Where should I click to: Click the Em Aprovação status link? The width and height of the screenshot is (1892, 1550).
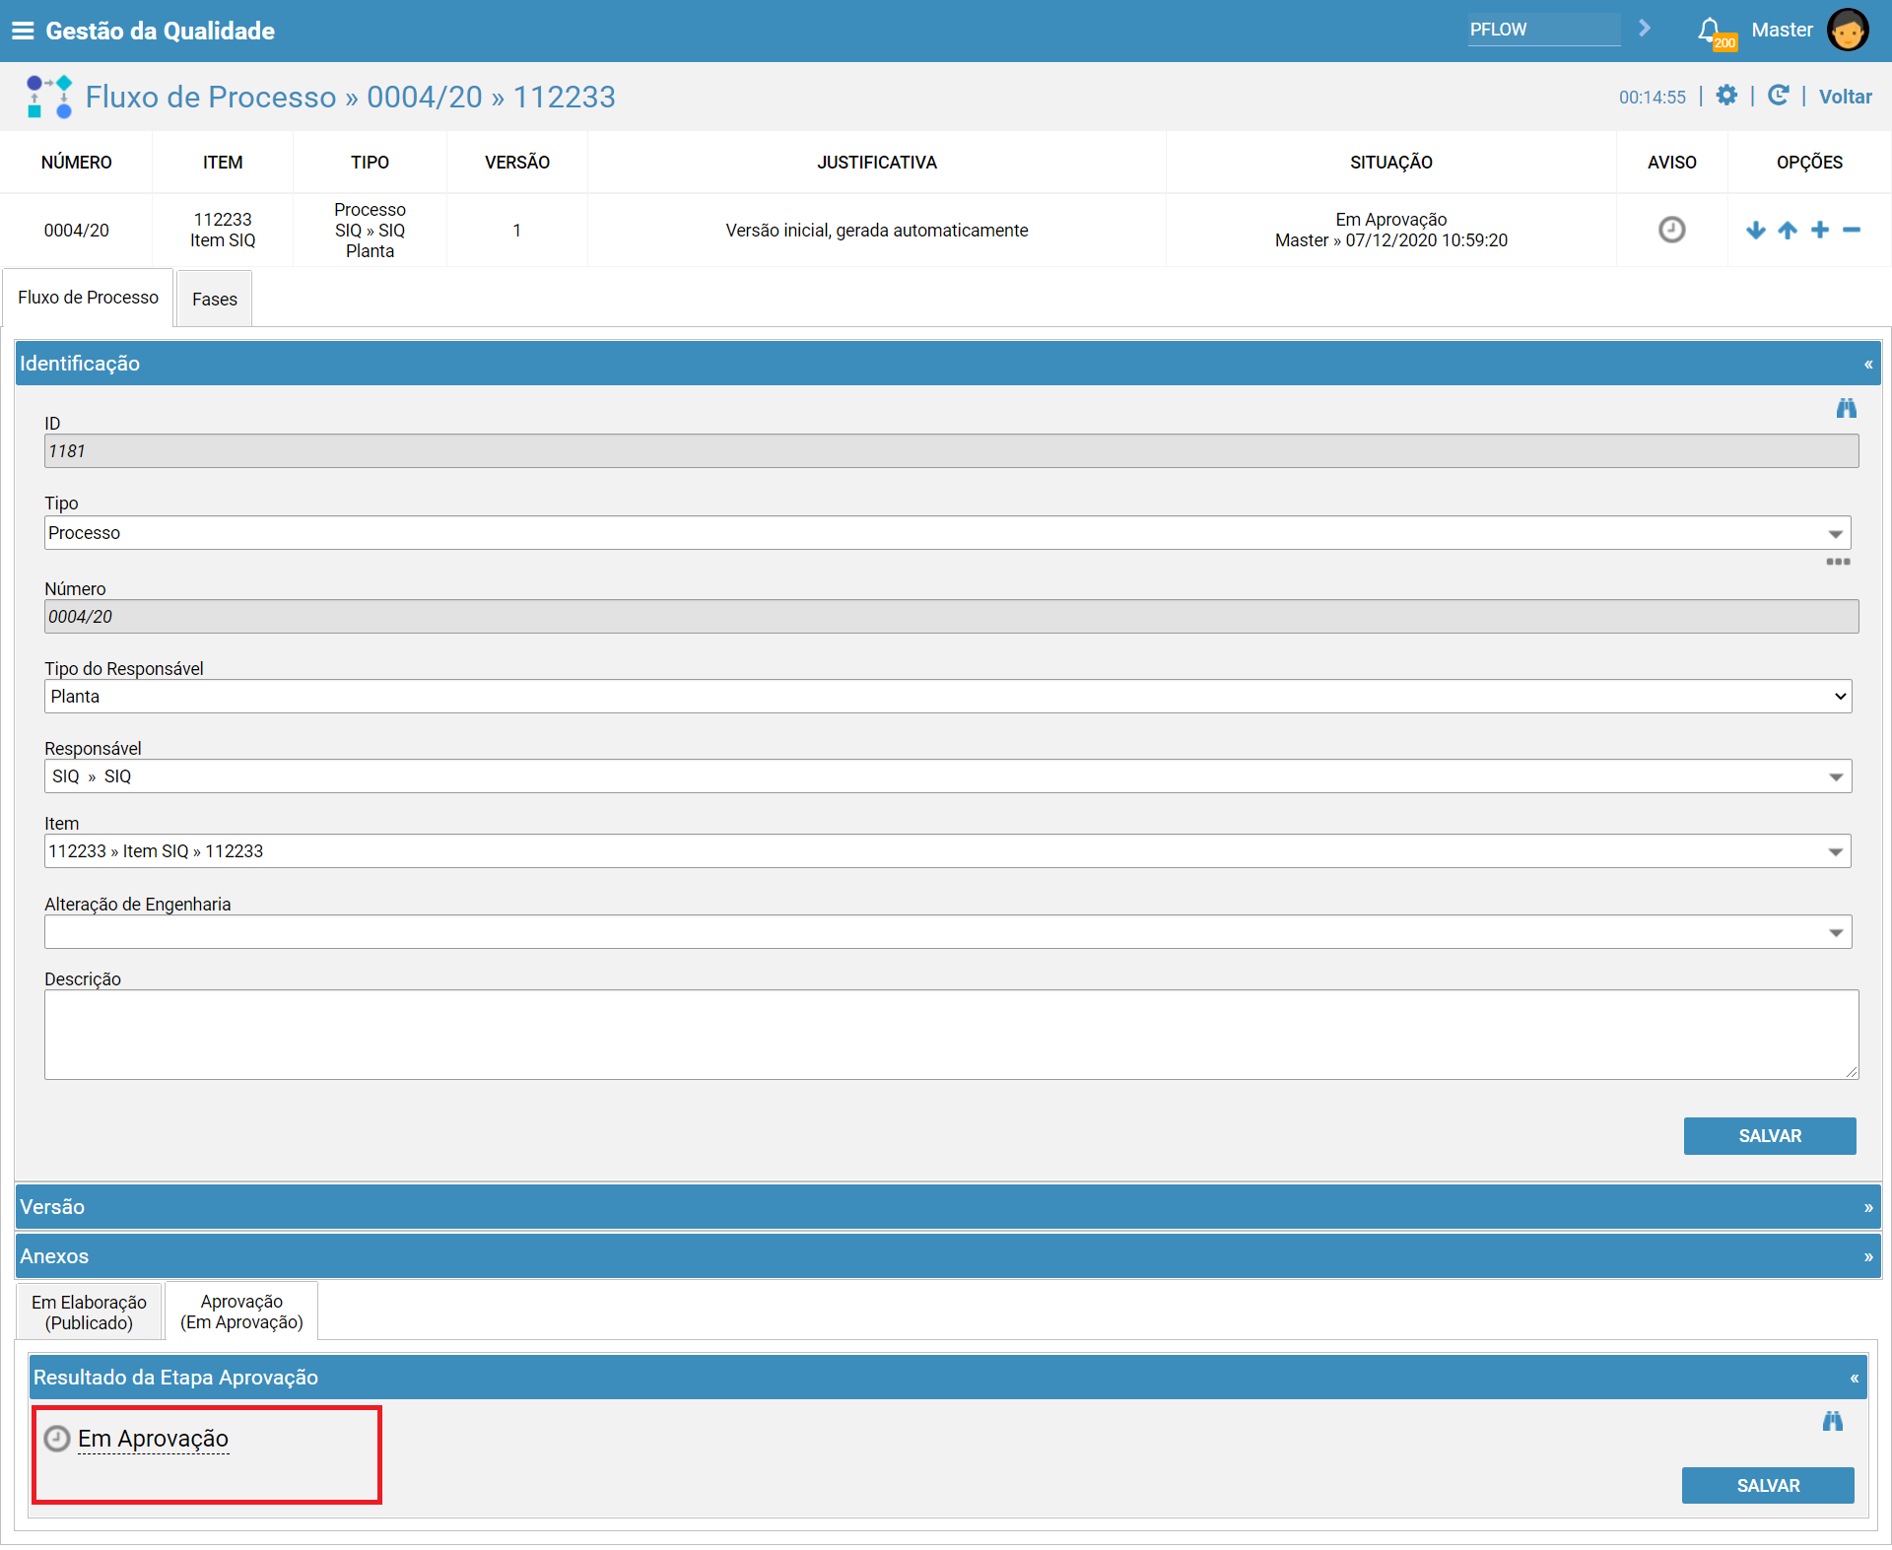pos(153,1439)
